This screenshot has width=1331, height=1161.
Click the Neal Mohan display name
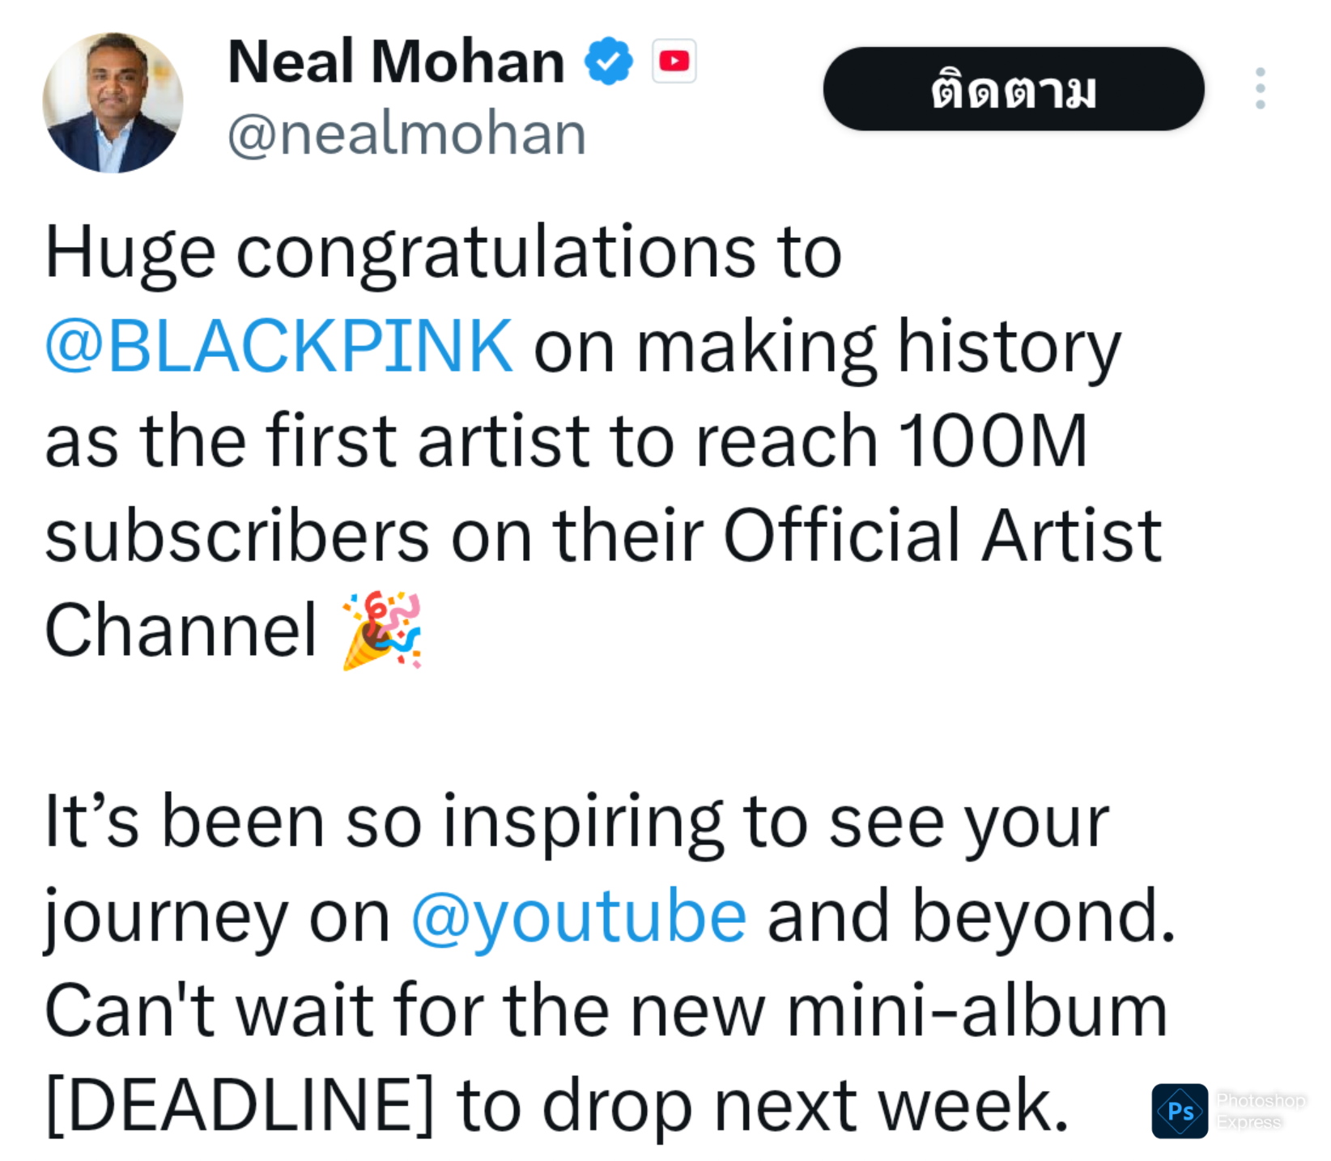point(395,62)
